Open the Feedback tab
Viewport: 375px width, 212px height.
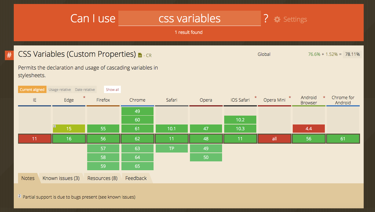click(x=136, y=178)
